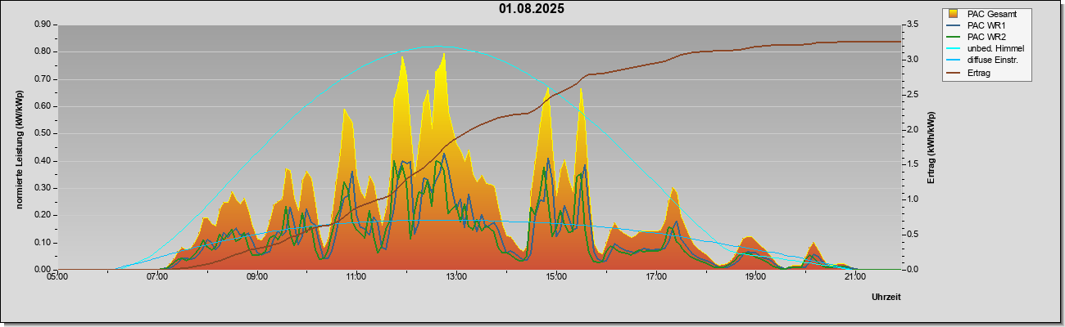Click the 11:00 time axis label
The image size is (1065, 327).
point(356,277)
